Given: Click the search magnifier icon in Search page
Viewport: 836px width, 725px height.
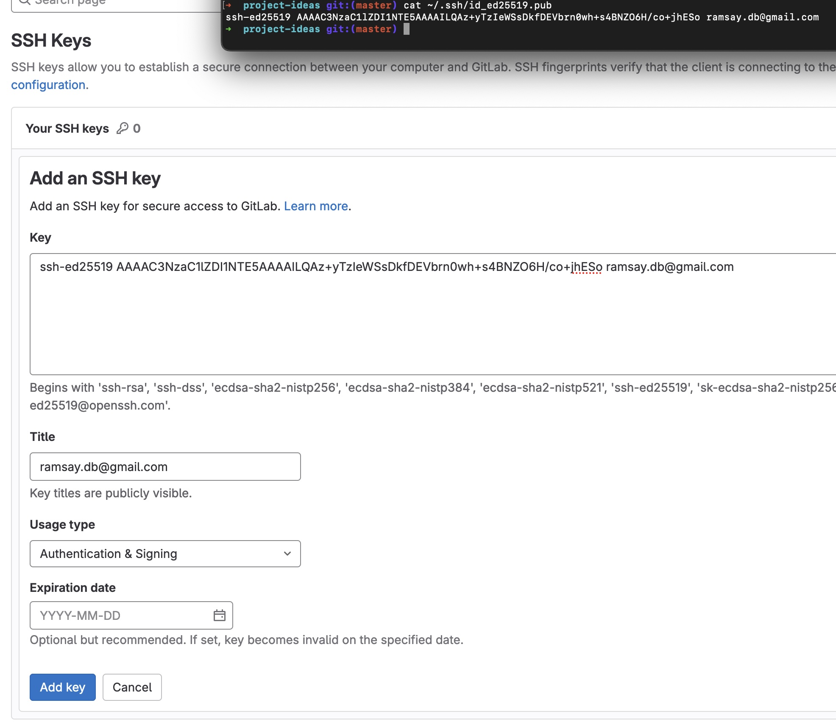Looking at the screenshot, I should (24, 3).
